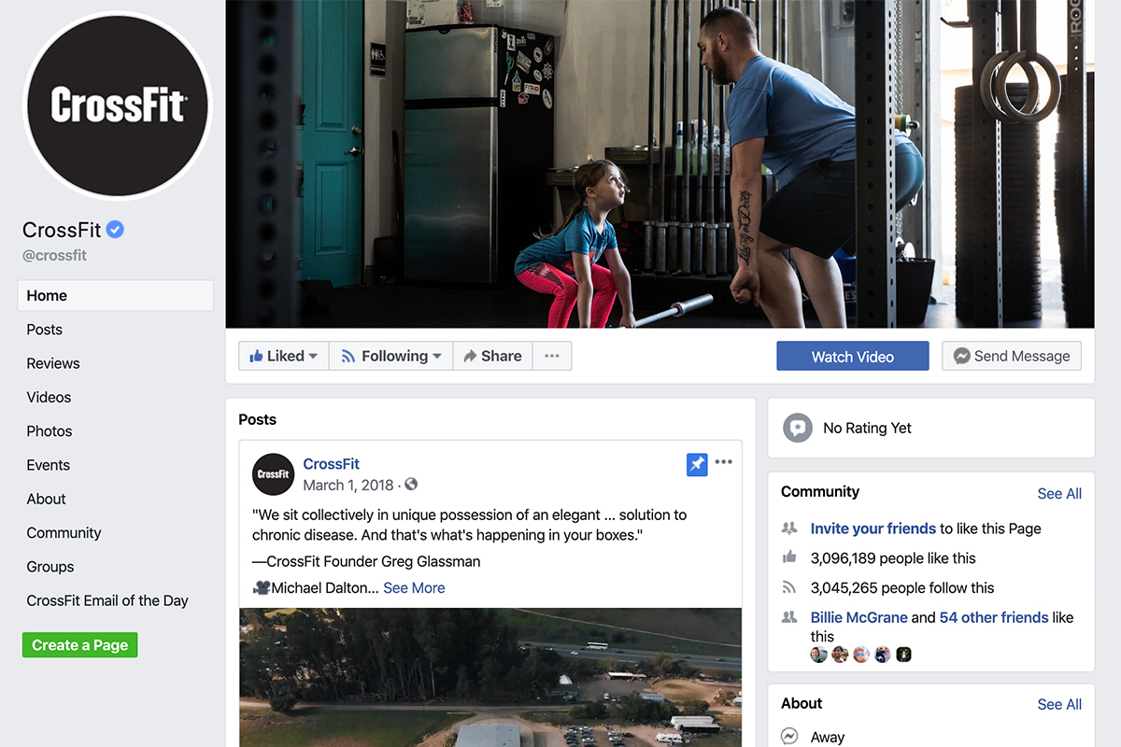Viewport: 1121px width, 747px height.
Task: Click the Watch Video button
Action: pyautogui.click(x=853, y=357)
